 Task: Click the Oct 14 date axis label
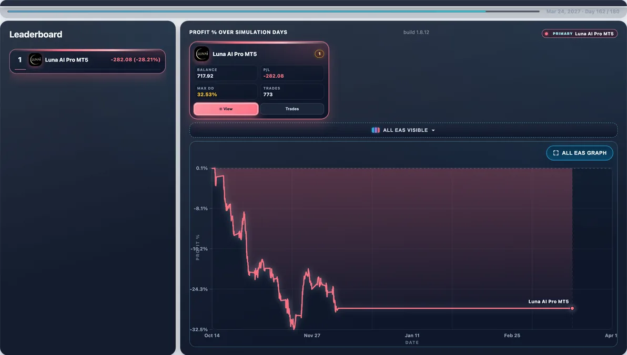coord(212,336)
